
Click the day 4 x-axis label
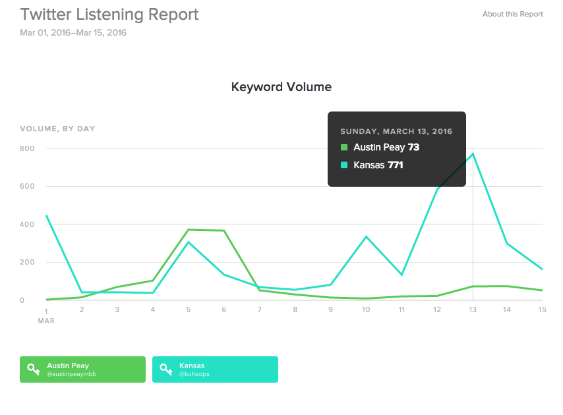coord(152,309)
